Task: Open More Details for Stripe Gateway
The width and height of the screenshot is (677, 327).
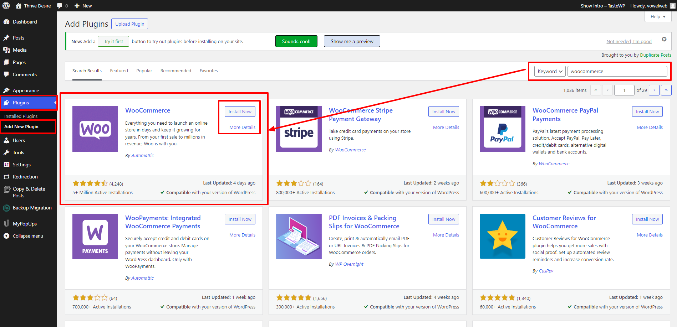Action: coord(446,127)
